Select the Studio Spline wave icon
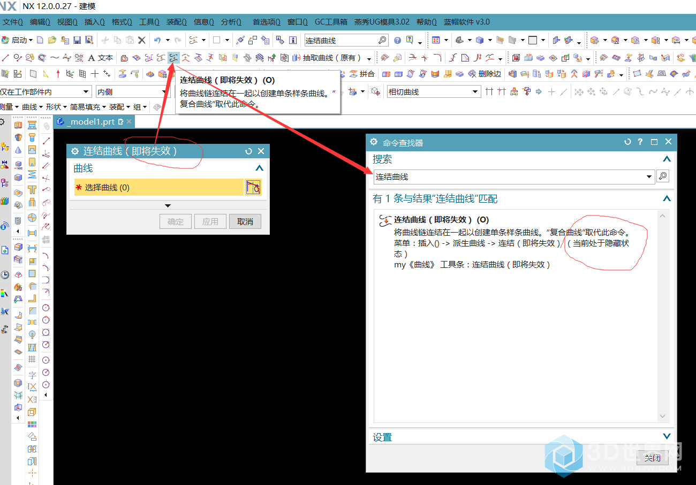This screenshot has width=696, height=485. tap(55, 58)
